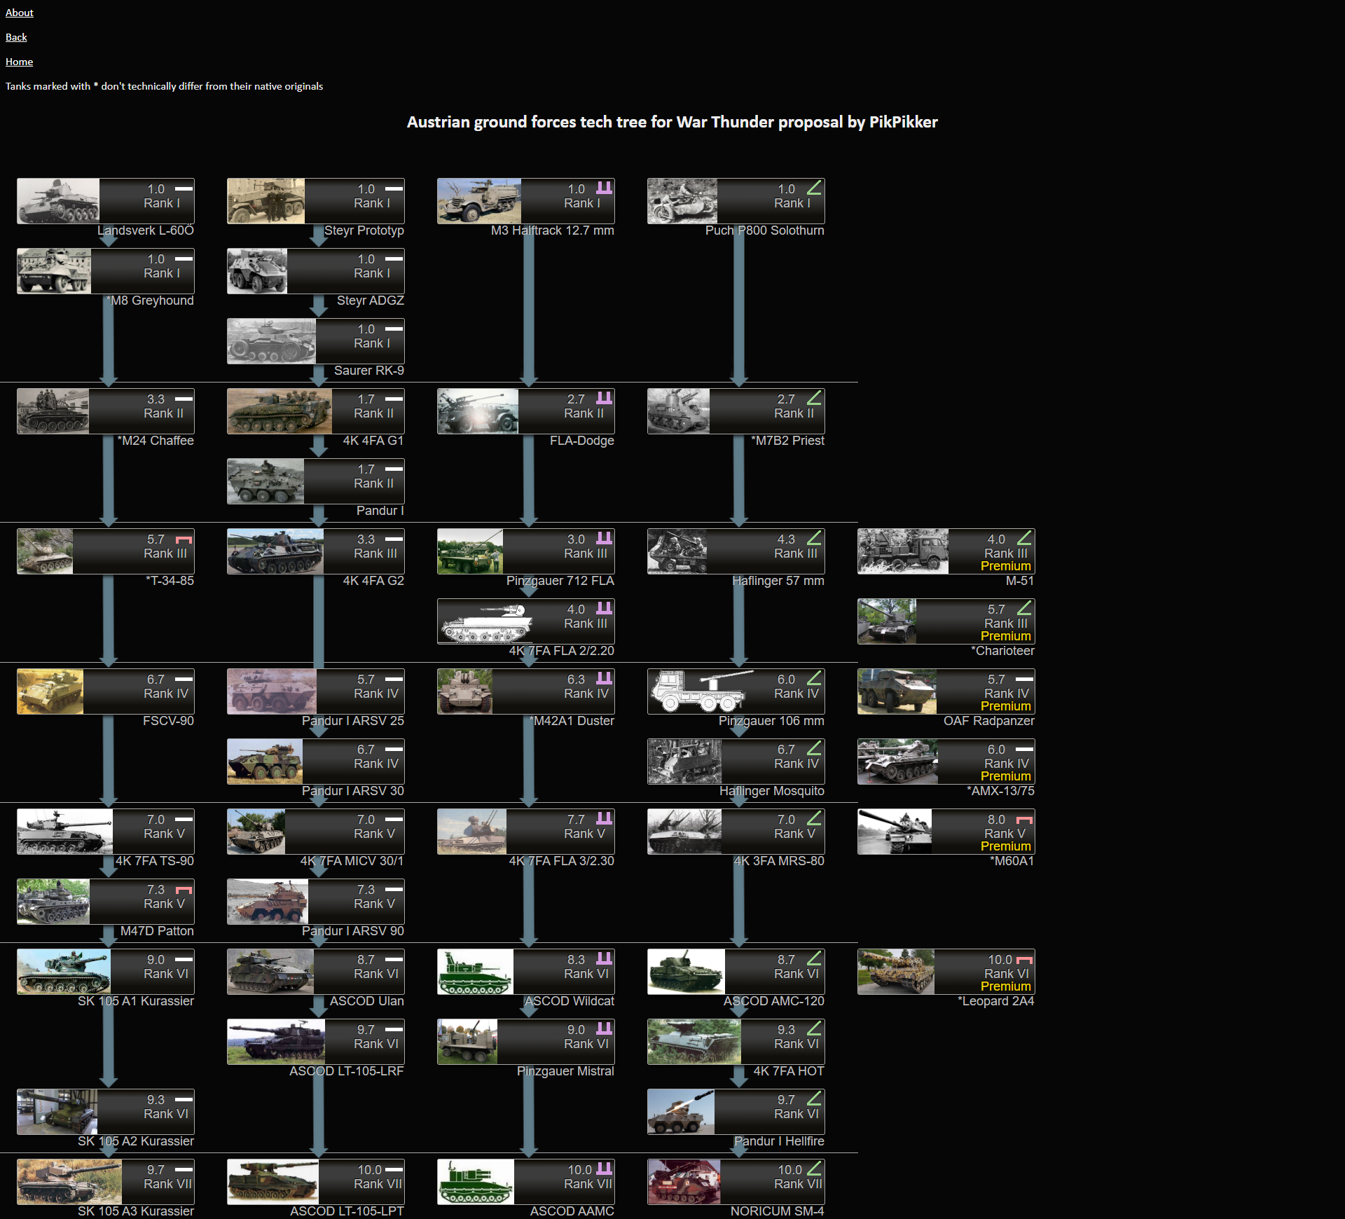Click the medium tank icon on T-34-85 card

tap(184, 539)
